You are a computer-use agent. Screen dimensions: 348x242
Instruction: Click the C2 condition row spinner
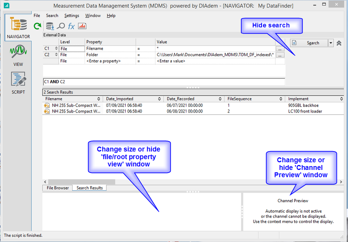[56, 55]
